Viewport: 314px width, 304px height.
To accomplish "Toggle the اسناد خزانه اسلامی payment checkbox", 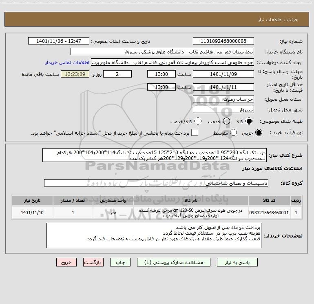I will tap(195, 133).
